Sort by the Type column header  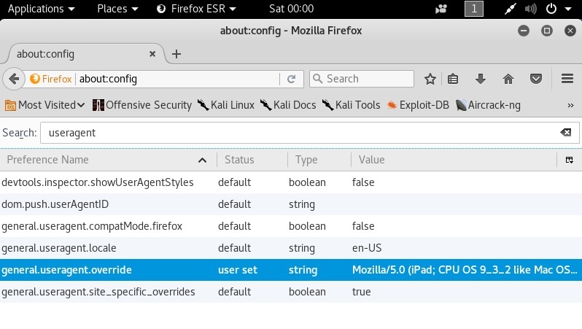(x=319, y=160)
